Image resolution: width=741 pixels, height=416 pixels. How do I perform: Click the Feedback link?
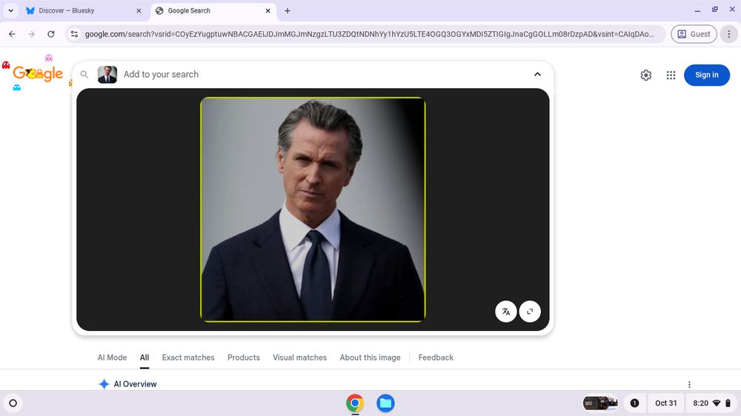point(436,358)
